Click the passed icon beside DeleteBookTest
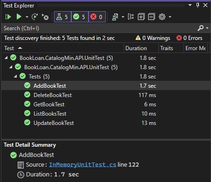211x182 pixels. coord(27,95)
